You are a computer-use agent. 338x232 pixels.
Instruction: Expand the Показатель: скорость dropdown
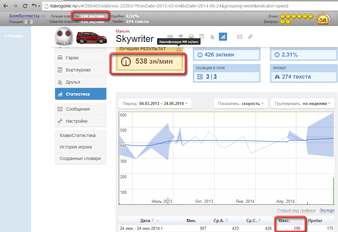pos(241,103)
